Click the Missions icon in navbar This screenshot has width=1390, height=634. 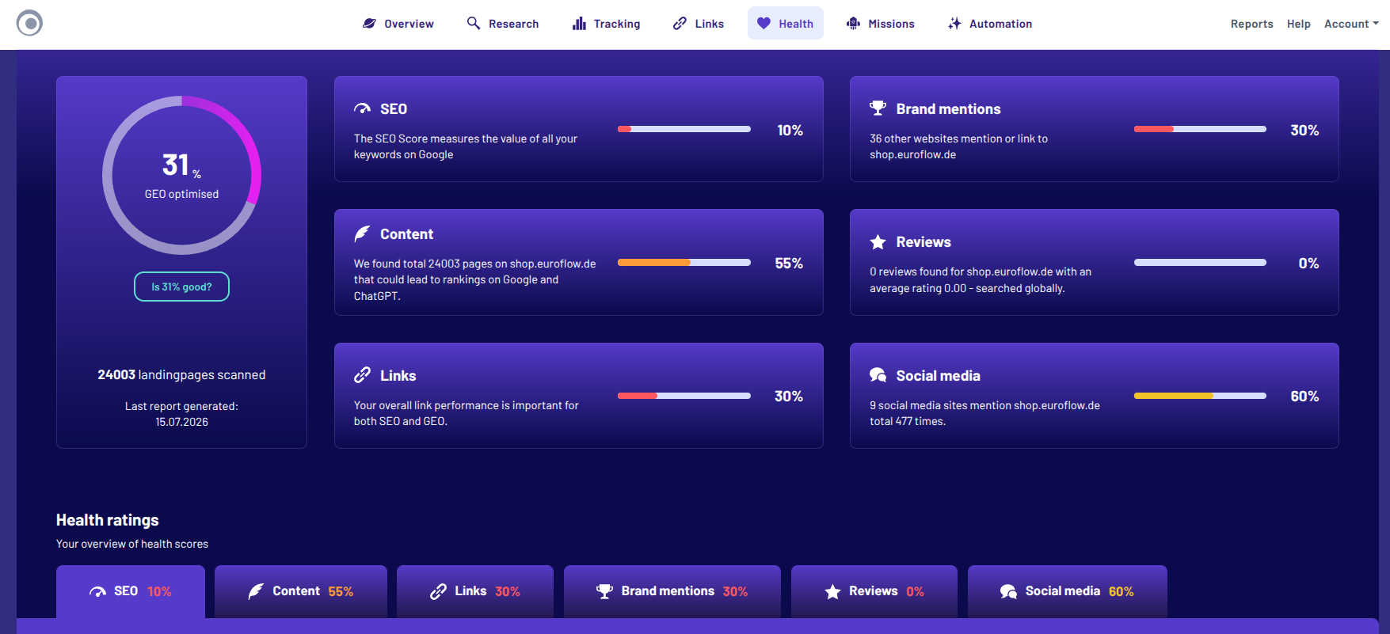point(853,23)
